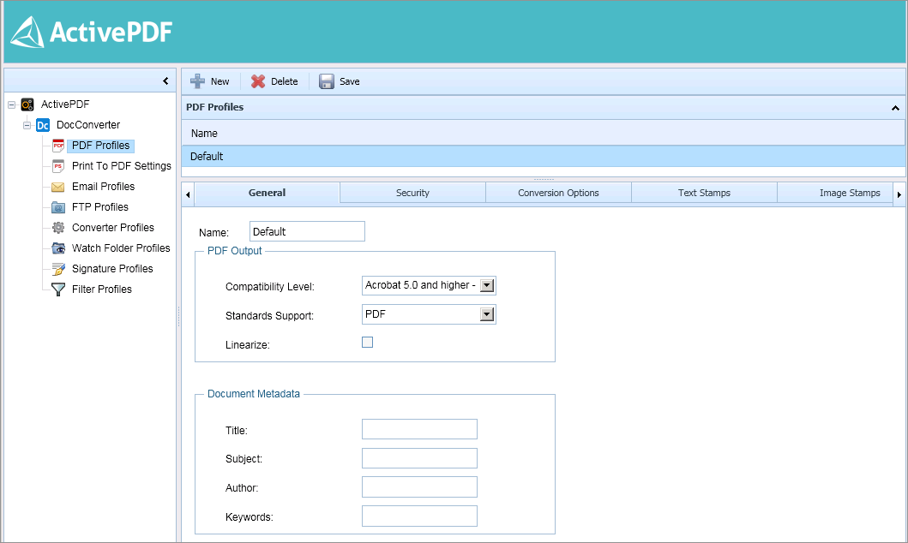Collapse the PDF Profiles grid panel
Screen dimensions: 908x543
[x=895, y=108]
